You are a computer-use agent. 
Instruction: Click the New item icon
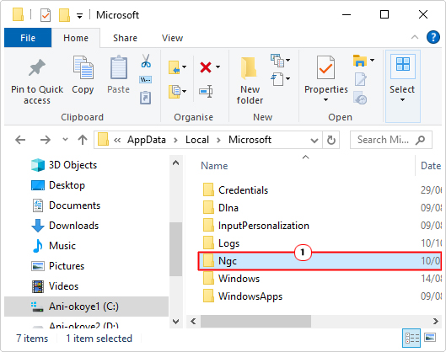click(277, 61)
